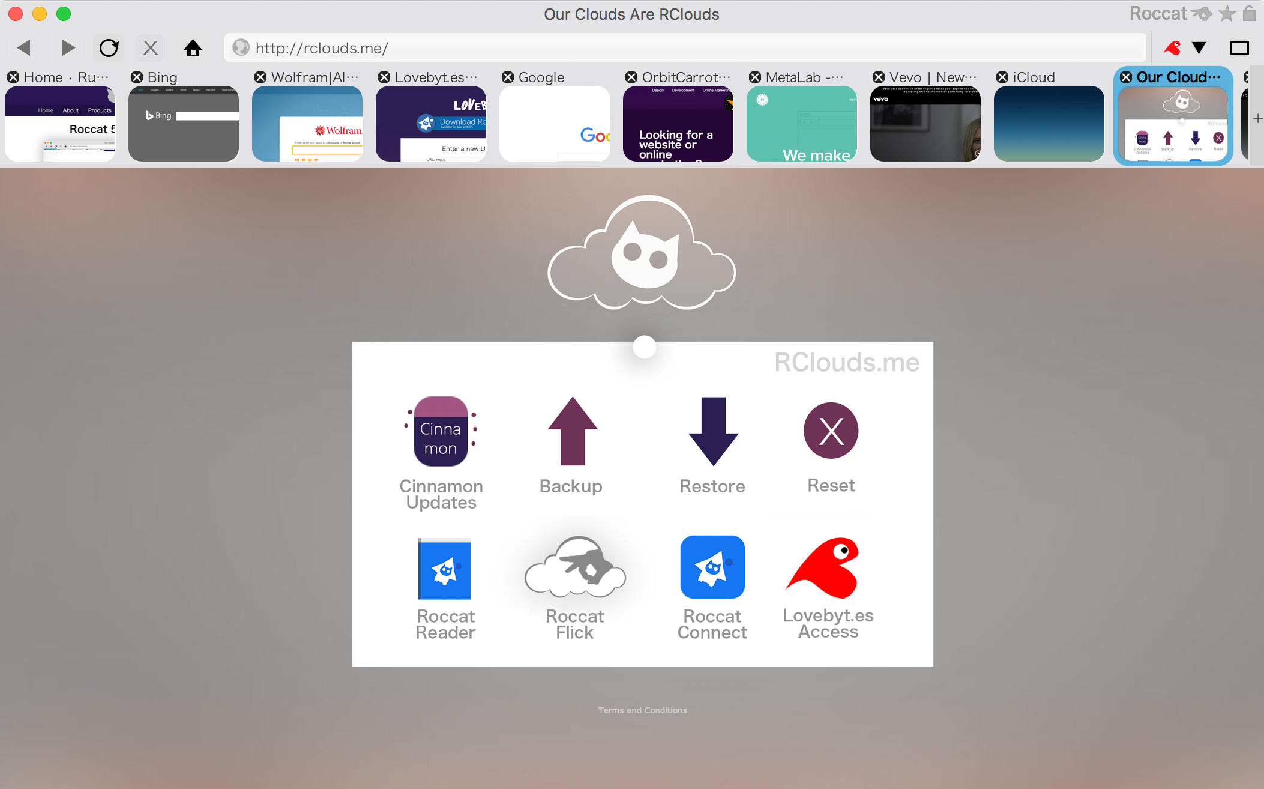Click the address bar URL field

pos(685,47)
